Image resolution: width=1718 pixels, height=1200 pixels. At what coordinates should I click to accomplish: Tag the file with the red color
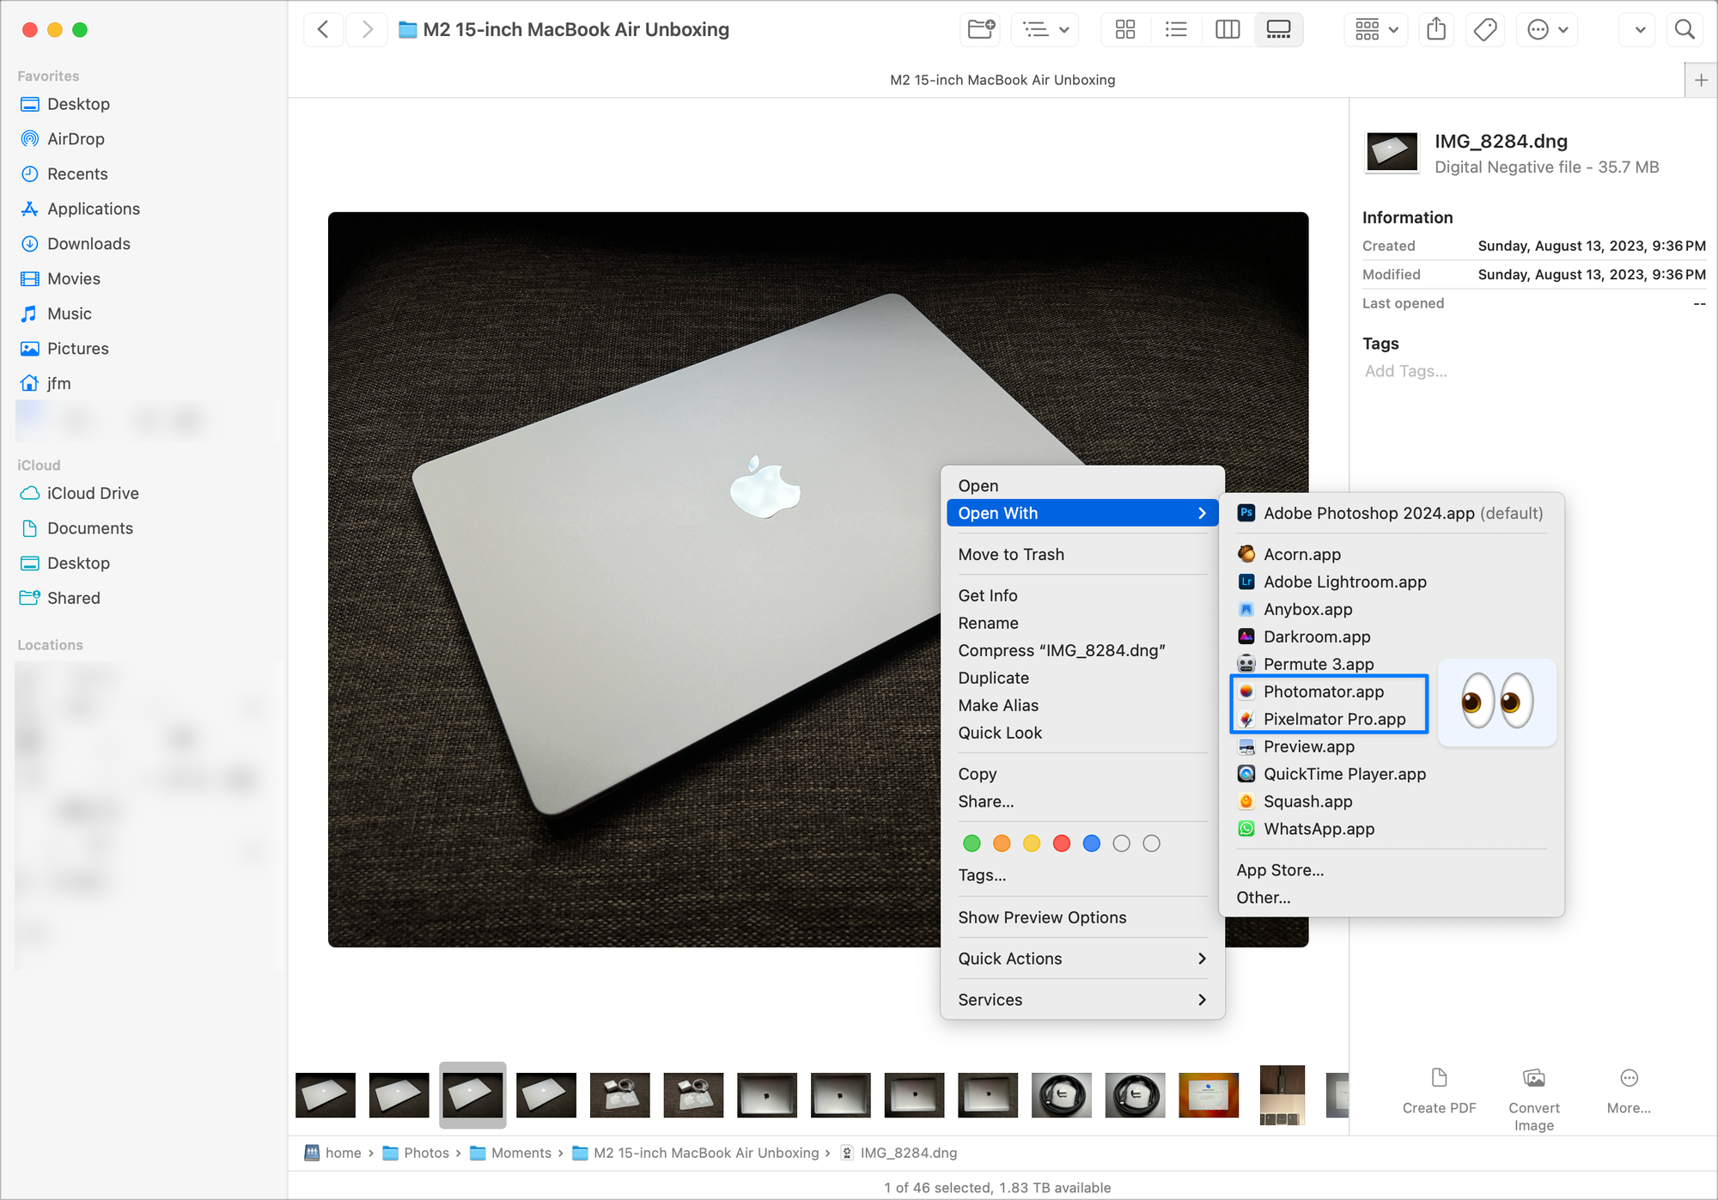[x=1062, y=843]
